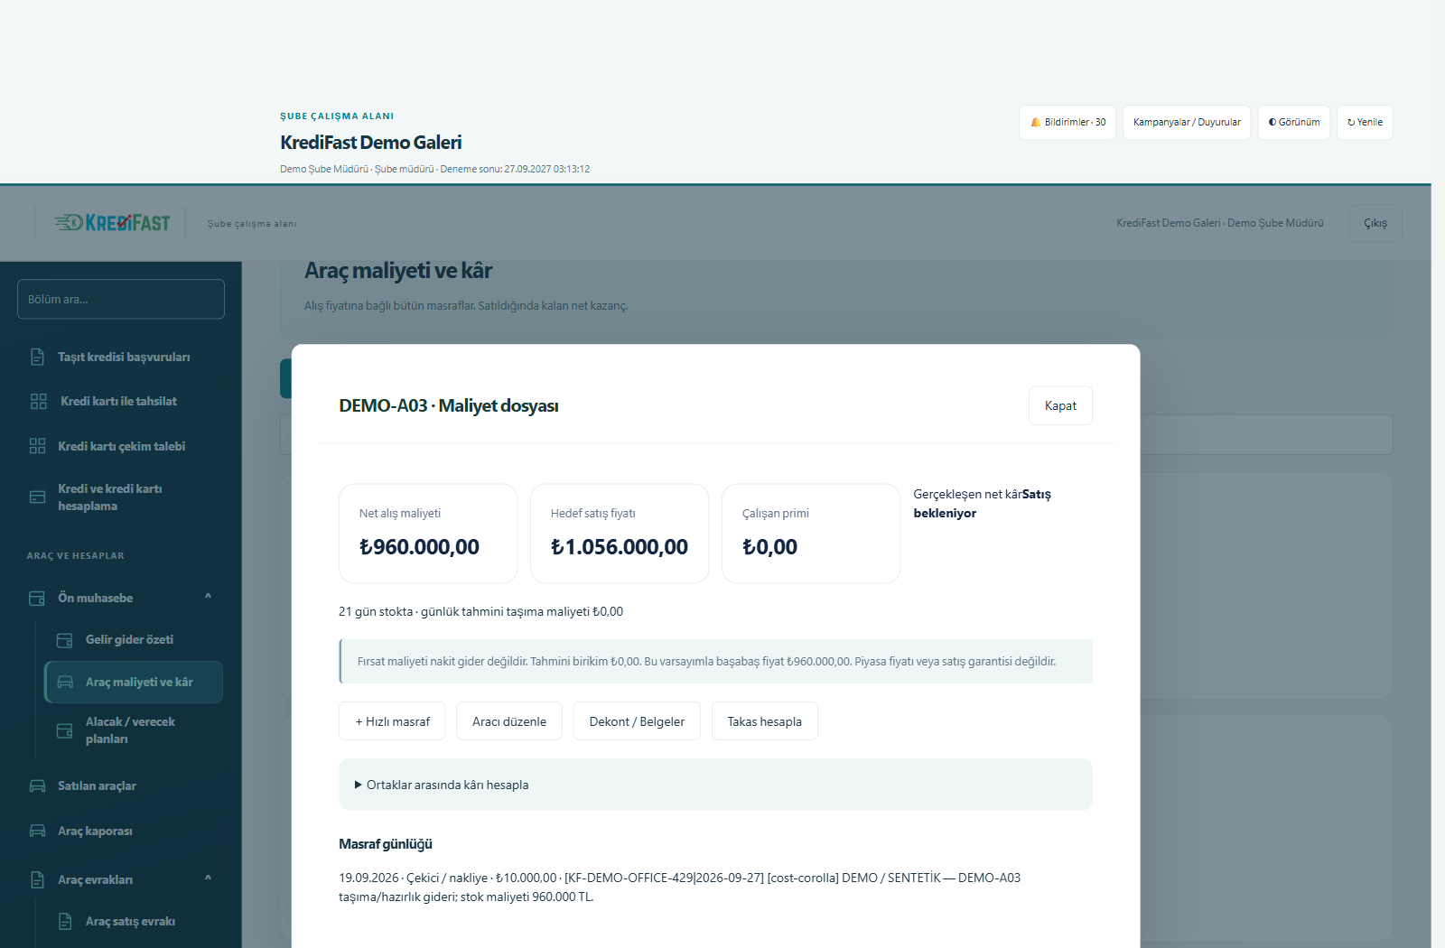Collapse the Araç evrakları section chevron
Screen dimensions: 1445x948
208,878
